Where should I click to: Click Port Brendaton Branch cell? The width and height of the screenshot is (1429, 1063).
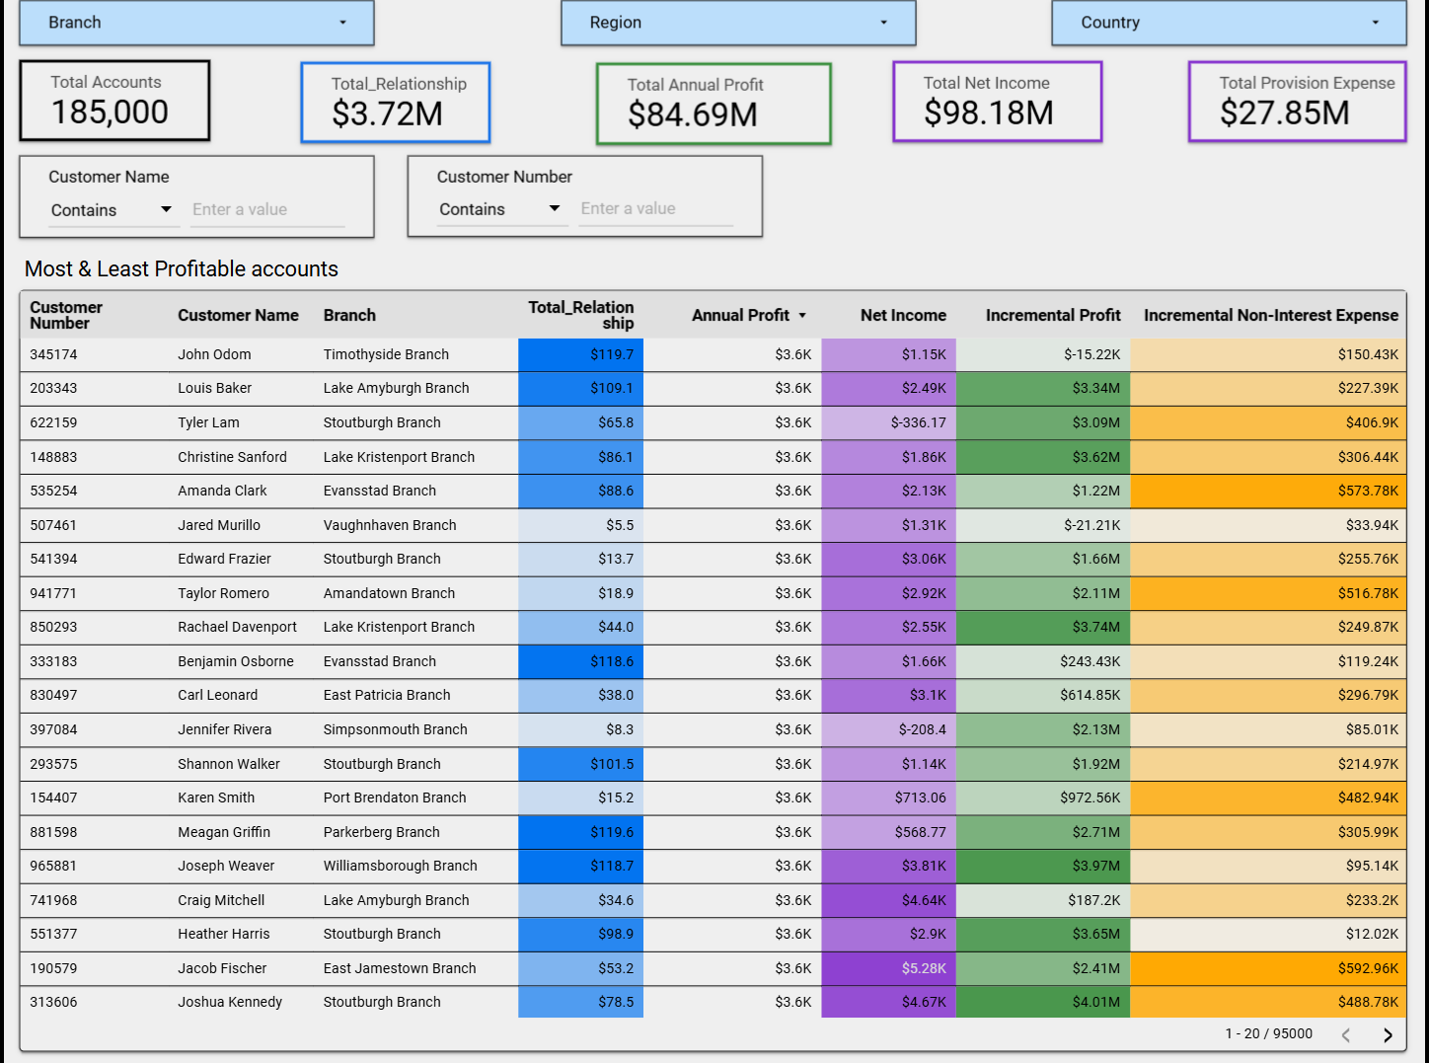coord(395,797)
